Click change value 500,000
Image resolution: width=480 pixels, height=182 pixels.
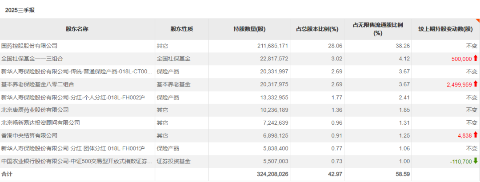pos(461,59)
